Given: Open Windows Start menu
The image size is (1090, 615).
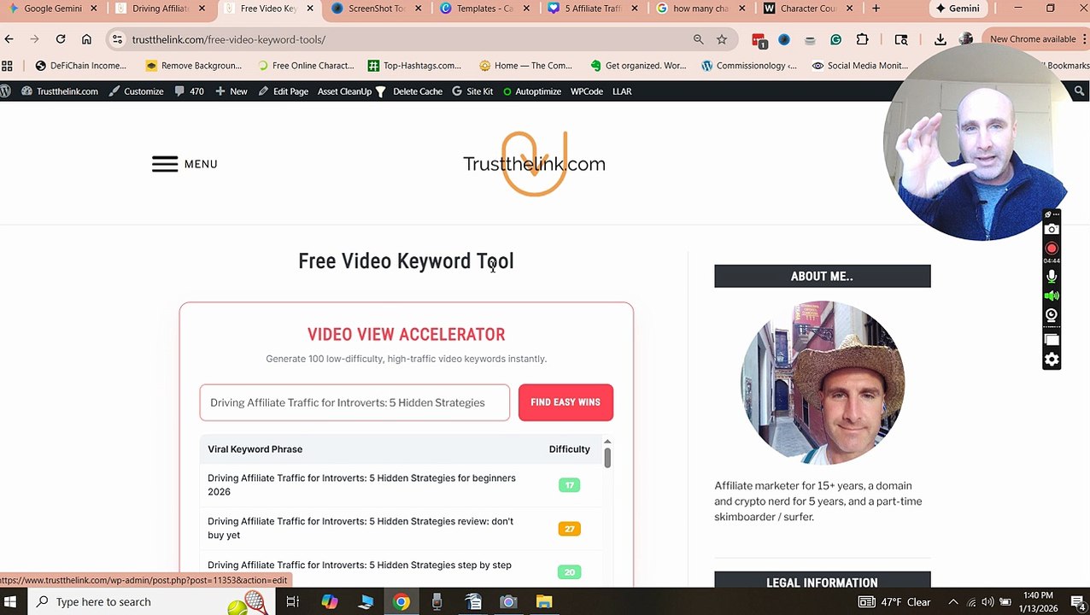Looking at the screenshot, I should pos(10,602).
